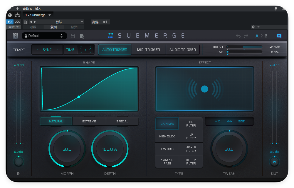Click right arrow beside SYNC
Image resolution: width=294 pixels, height=188 pixels.
[x=57, y=50]
